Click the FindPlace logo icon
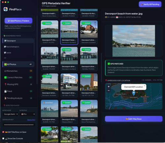 coord(6,9)
